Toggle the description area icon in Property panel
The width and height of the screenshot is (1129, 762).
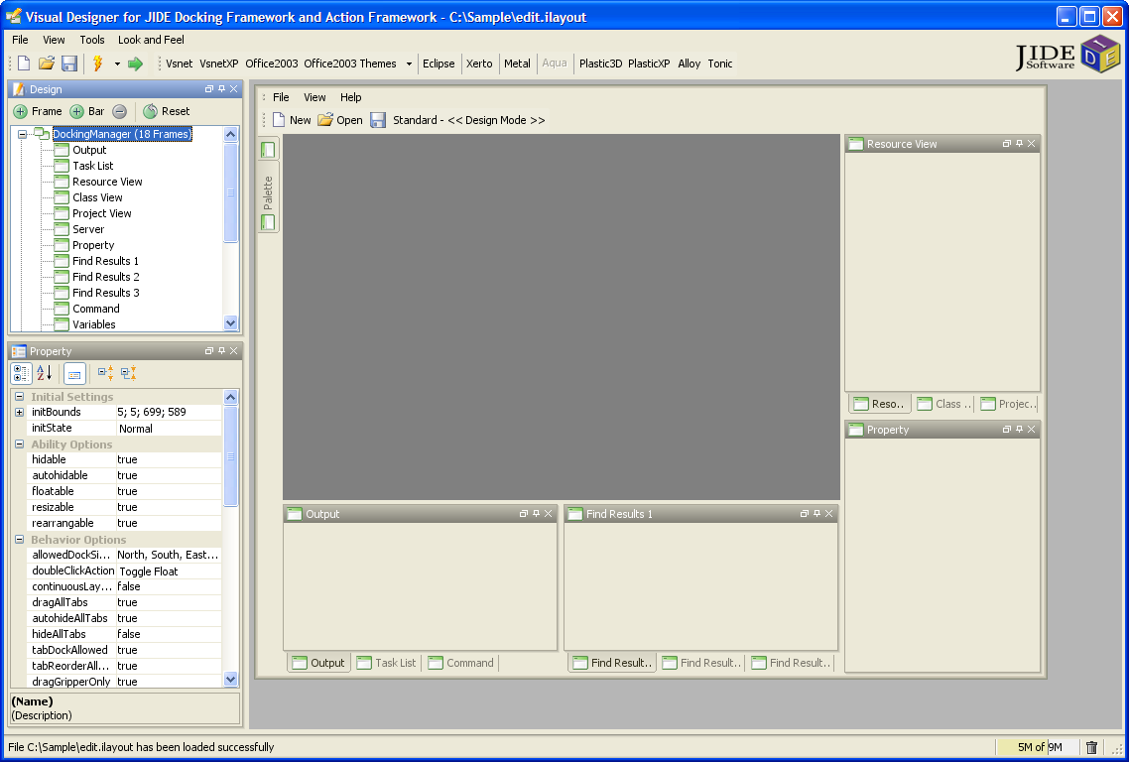click(x=74, y=373)
